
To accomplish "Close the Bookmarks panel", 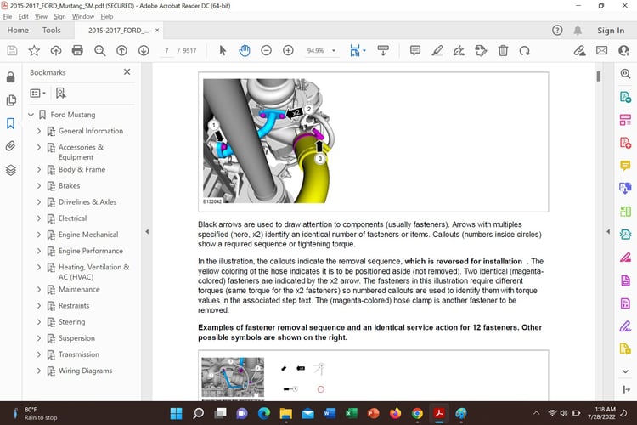I will pyautogui.click(x=127, y=72).
